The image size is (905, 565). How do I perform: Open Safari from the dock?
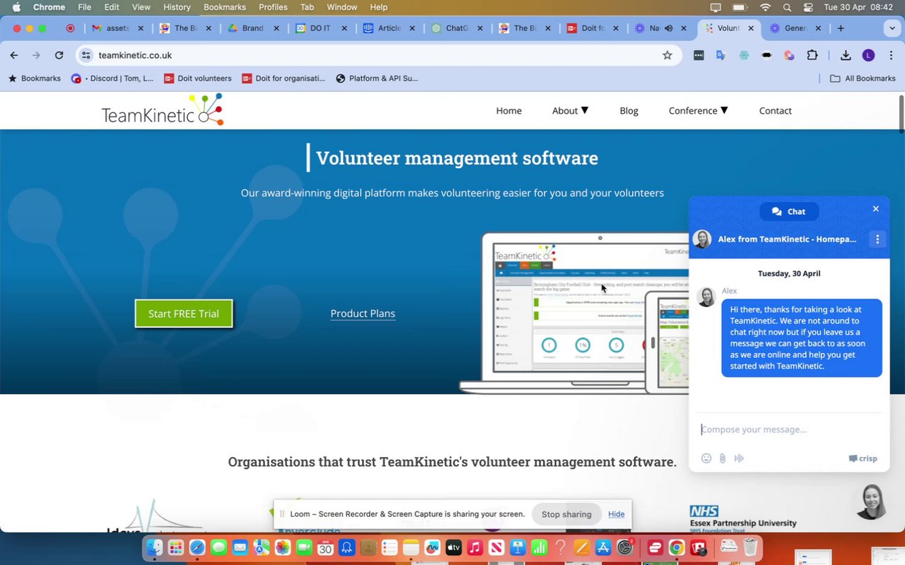click(197, 547)
